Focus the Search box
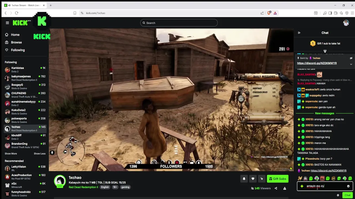This screenshot has height=199, width=355. (179, 23)
